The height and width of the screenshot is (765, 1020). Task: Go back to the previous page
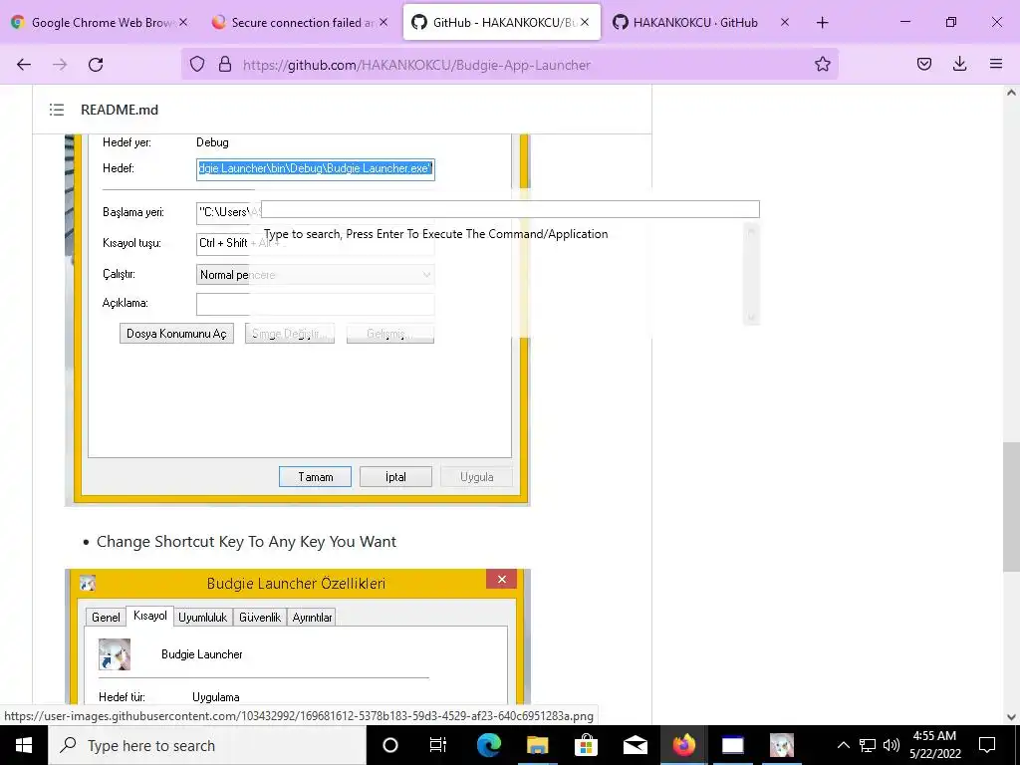[x=24, y=65]
